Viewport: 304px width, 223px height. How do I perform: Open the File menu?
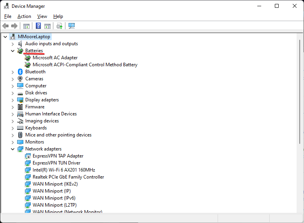point(8,16)
